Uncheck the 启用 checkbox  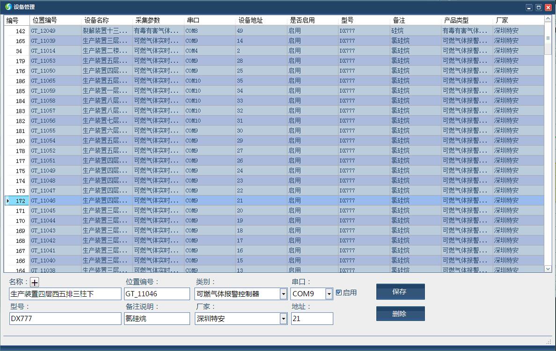(338, 292)
